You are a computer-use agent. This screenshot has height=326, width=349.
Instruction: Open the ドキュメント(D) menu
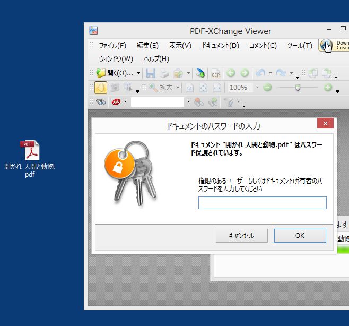pyautogui.click(x=220, y=46)
